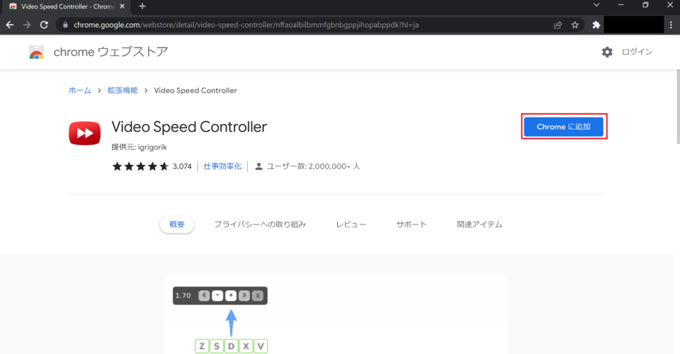
Task: Click the ユーザー数: 2,000,000+ 人 text
Action: (313, 166)
